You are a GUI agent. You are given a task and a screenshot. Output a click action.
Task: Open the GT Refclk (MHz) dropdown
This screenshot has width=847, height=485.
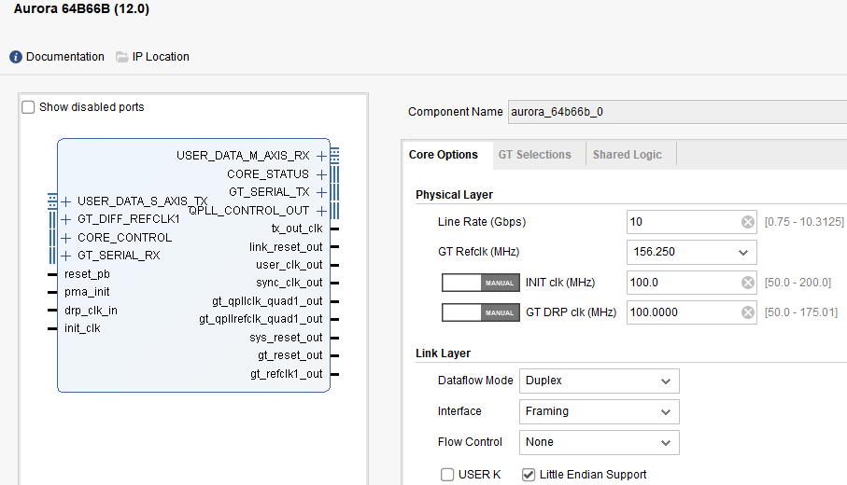tap(691, 252)
